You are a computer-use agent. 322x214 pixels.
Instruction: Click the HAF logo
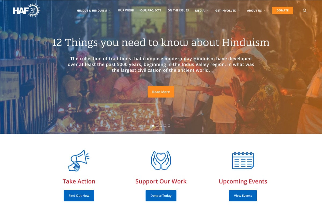pos(26,10)
